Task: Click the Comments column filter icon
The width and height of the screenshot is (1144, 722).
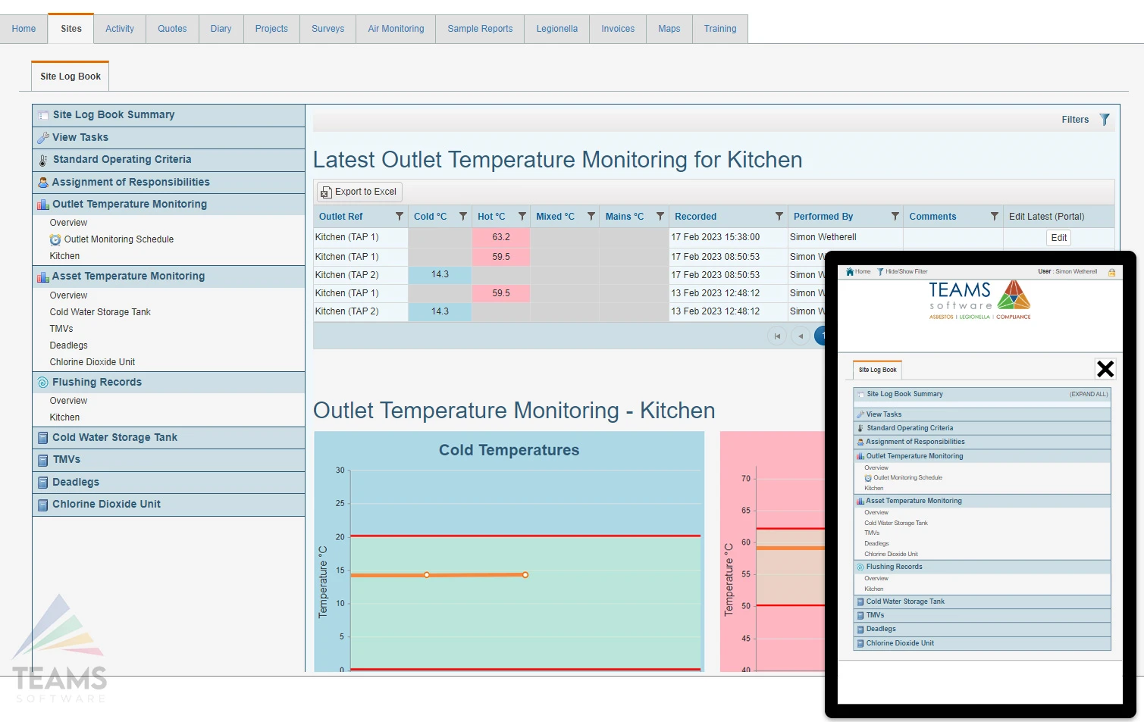Action: (x=994, y=217)
